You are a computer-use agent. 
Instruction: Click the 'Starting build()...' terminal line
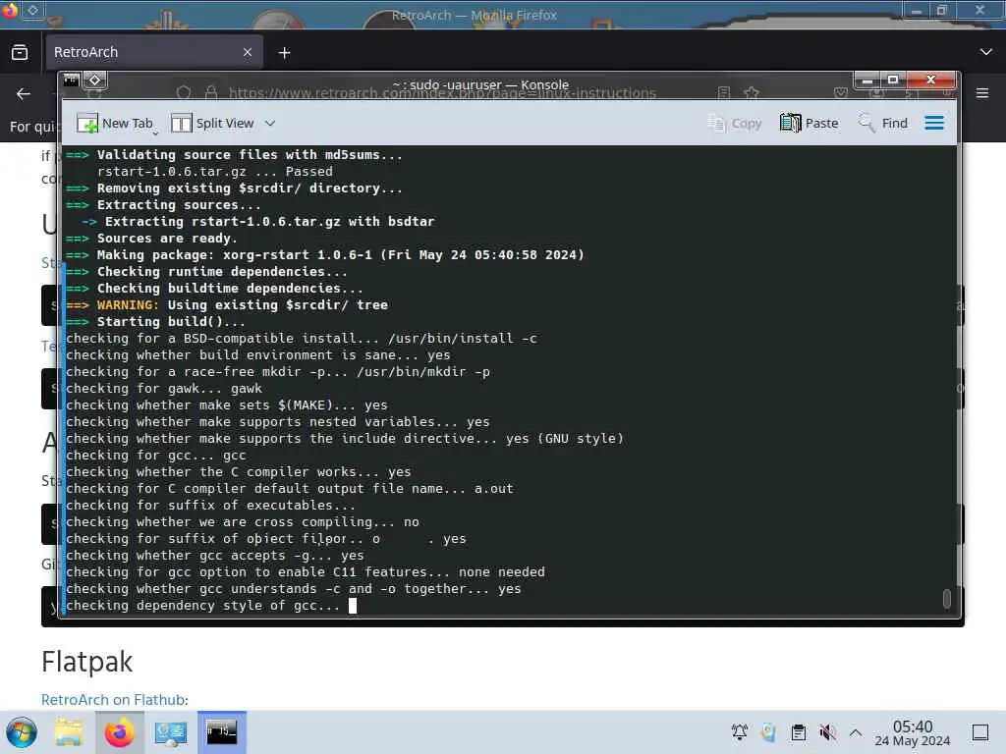(155, 322)
